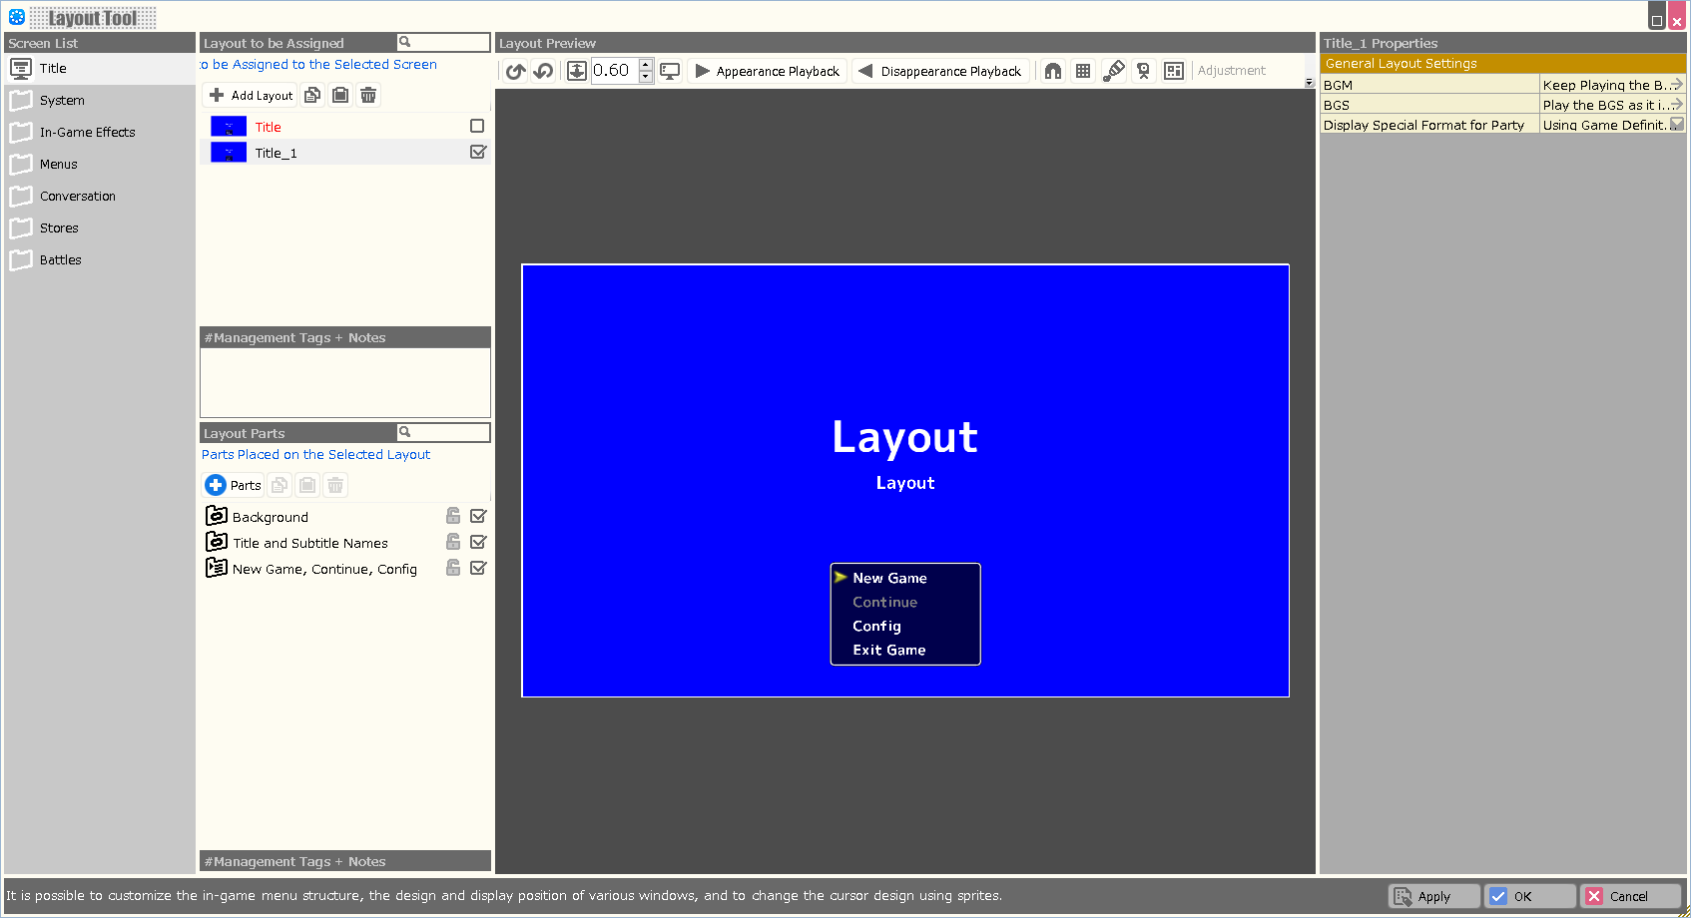Open the Display Special Format for Party dropdown
The height and width of the screenshot is (918, 1691).
1676,125
